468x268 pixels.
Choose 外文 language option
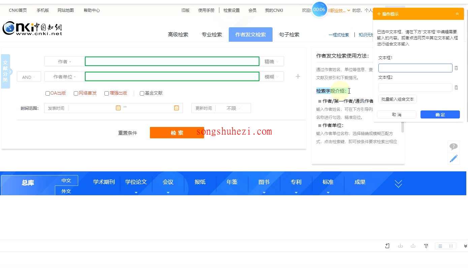[x=66, y=191]
